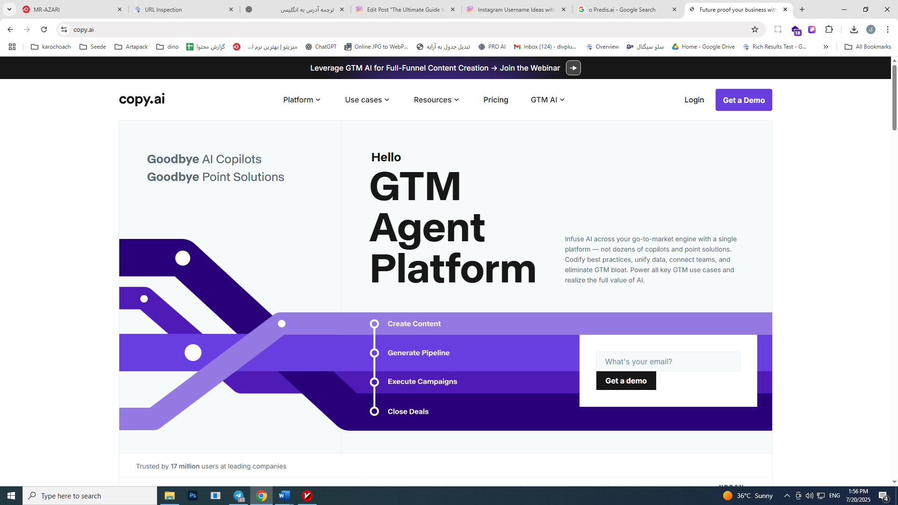
Task: Click the taskbar search box
Action: tap(90, 496)
